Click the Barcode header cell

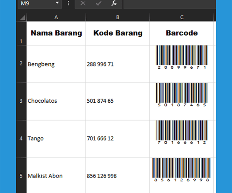point(182,33)
